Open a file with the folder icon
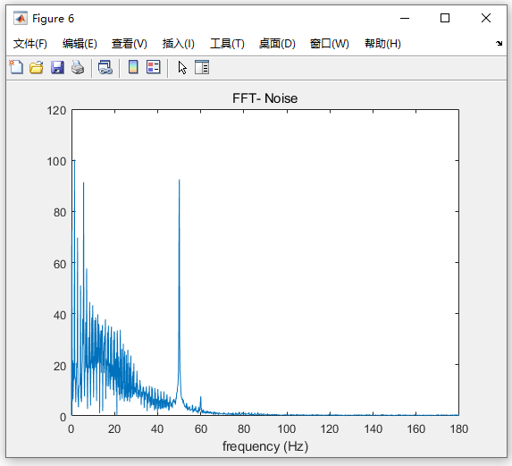 pos(37,67)
